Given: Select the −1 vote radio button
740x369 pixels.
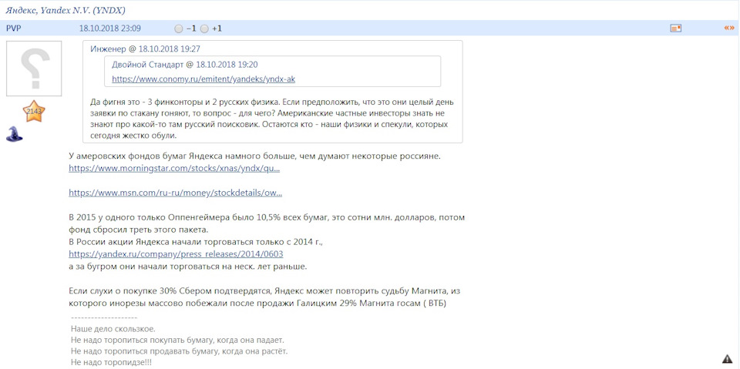Looking at the screenshot, I should [178, 29].
